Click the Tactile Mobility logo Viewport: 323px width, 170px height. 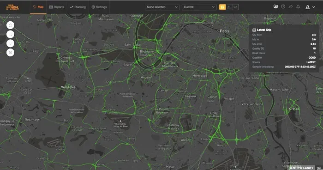13,7
